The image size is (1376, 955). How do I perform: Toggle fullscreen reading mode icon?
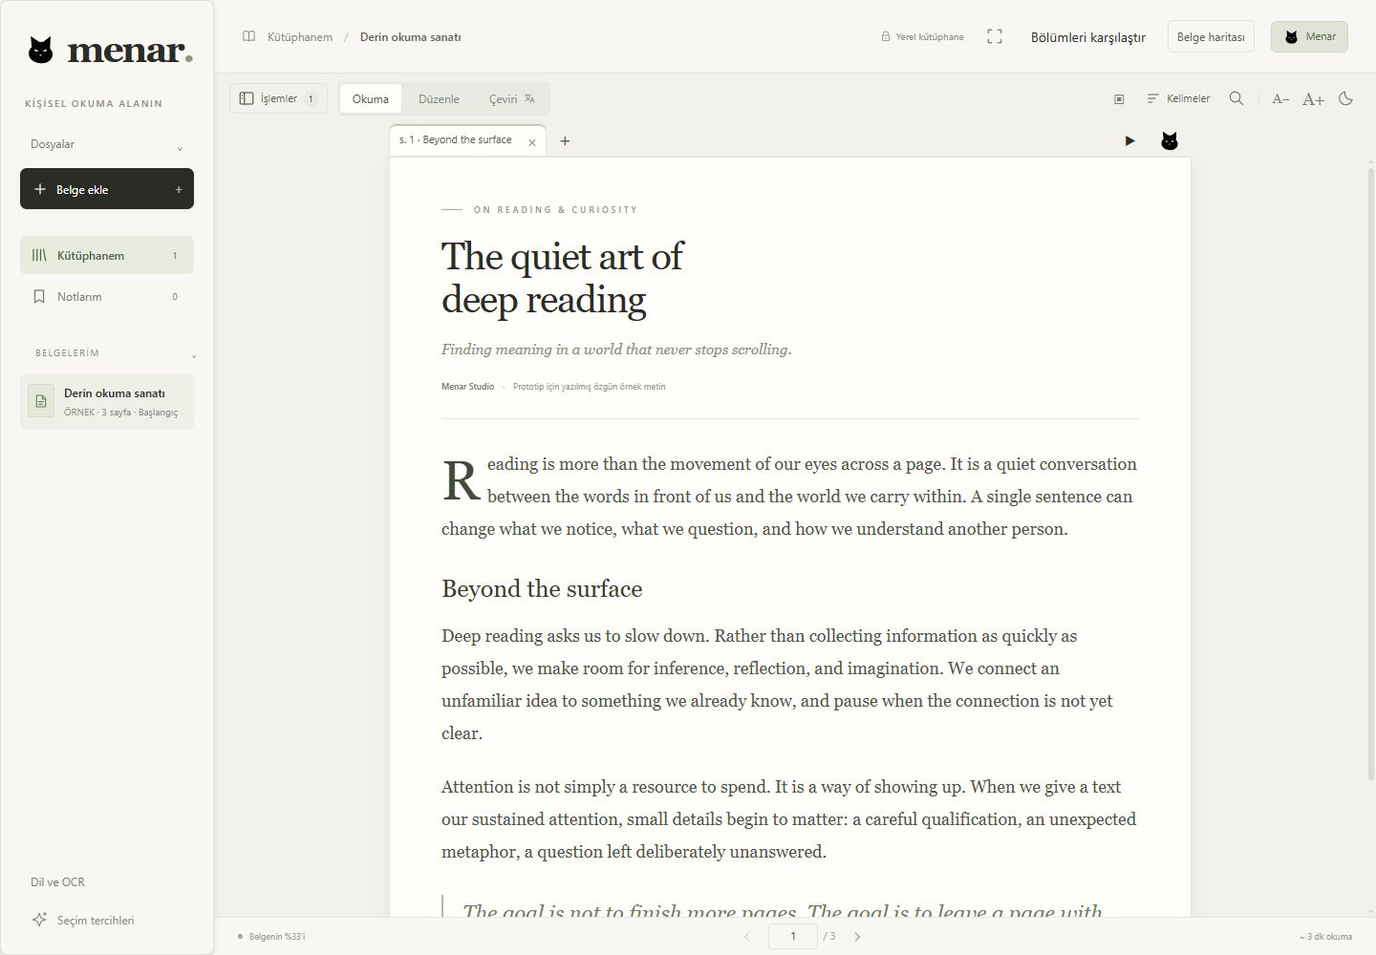995,36
